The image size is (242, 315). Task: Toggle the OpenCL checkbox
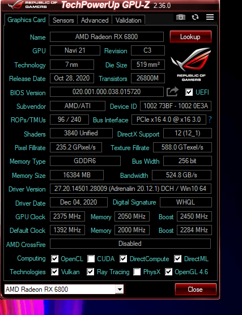pyautogui.click(x=54, y=258)
